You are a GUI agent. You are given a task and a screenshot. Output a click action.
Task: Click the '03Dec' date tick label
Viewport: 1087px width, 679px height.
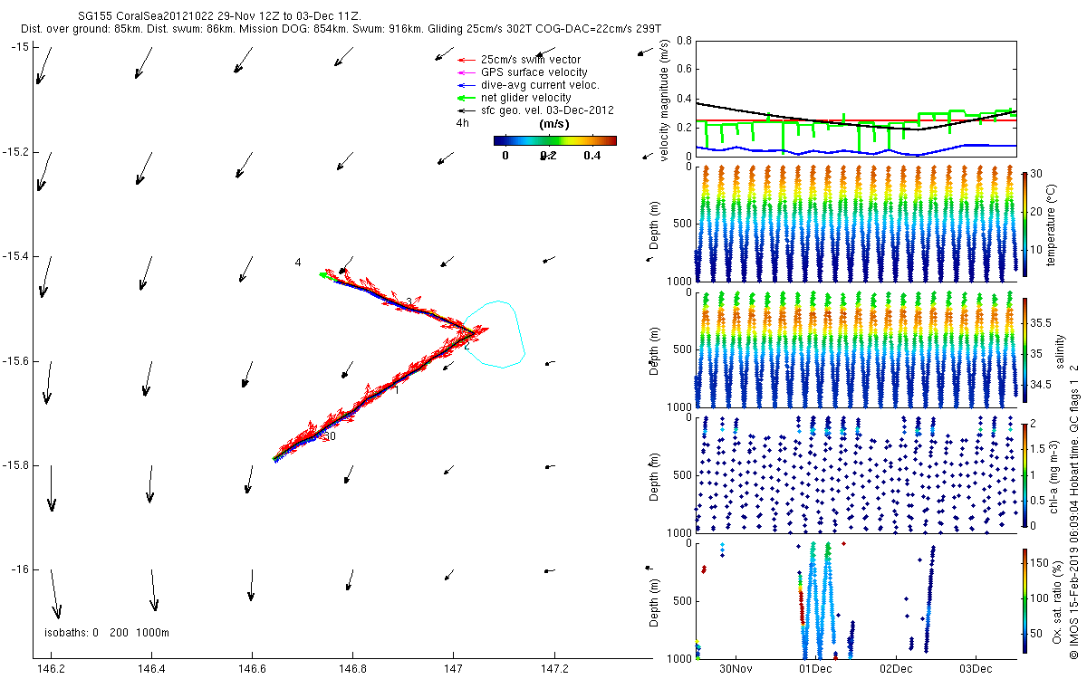point(975,670)
